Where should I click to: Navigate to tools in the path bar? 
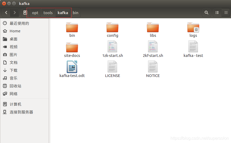pyautogui.click(x=48, y=13)
